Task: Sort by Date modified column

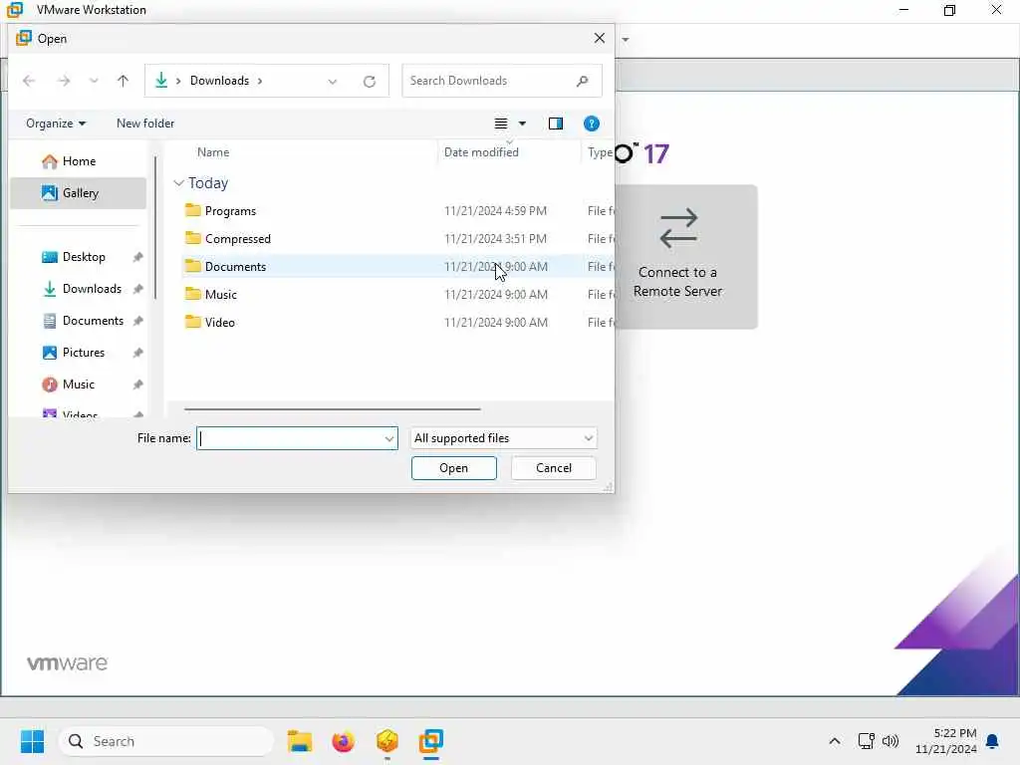Action: [481, 152]
